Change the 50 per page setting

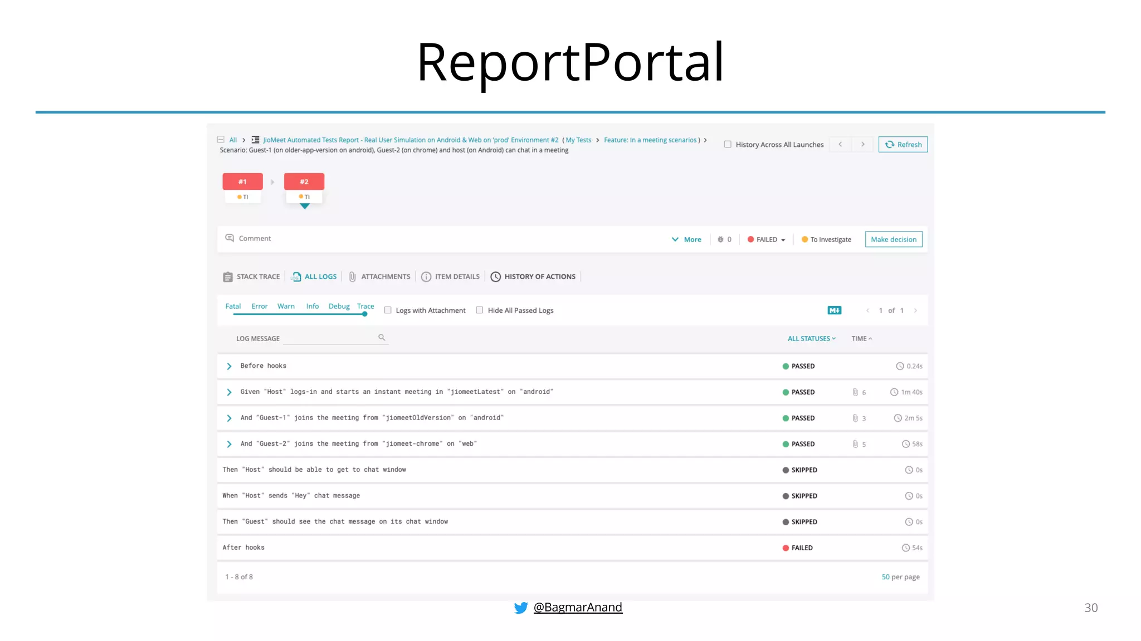[x=900, y=577]
